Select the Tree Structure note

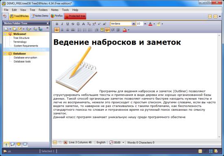pos(21,38)
